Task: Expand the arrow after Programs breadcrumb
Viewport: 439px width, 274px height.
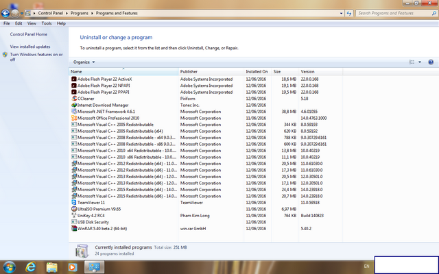Action: tap(92, 13)
